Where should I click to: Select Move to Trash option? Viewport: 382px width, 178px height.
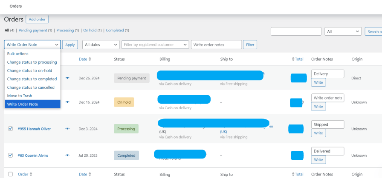click(x=33, y=96)
